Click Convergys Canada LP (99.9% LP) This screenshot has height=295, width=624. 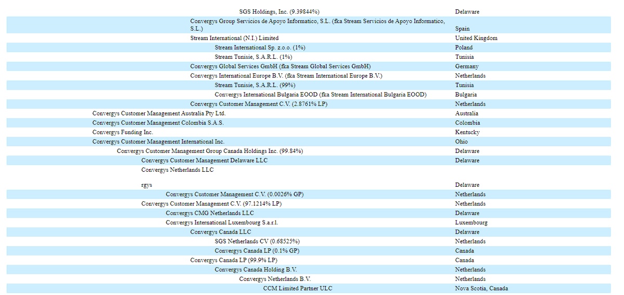pyautogui.click(x=234, y=260)
